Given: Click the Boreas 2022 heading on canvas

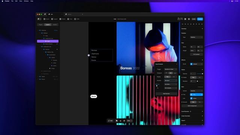Looking at the screenshot, I should pyautogui.click(x=130, y=68).
